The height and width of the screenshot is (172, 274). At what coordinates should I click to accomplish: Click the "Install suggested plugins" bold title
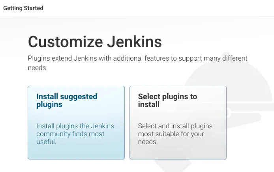click(x=66, y=100)
